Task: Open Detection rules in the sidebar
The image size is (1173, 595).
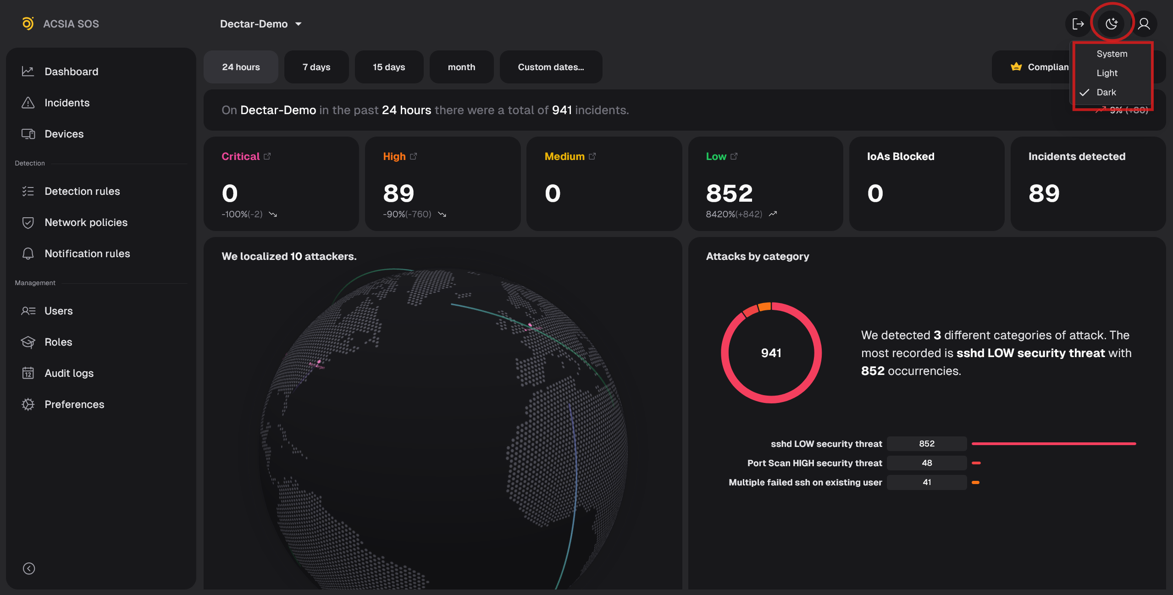Action: point(82,191)
